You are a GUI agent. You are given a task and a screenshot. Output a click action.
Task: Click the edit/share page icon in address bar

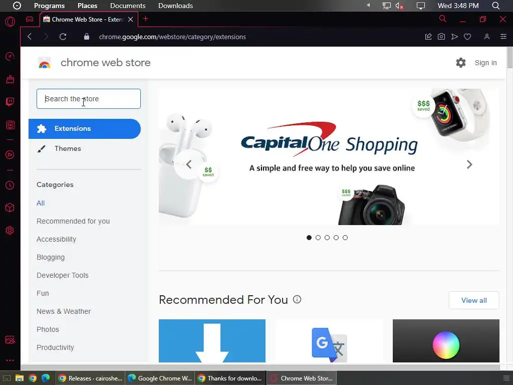pyautogui.click(x=428, y=37)
